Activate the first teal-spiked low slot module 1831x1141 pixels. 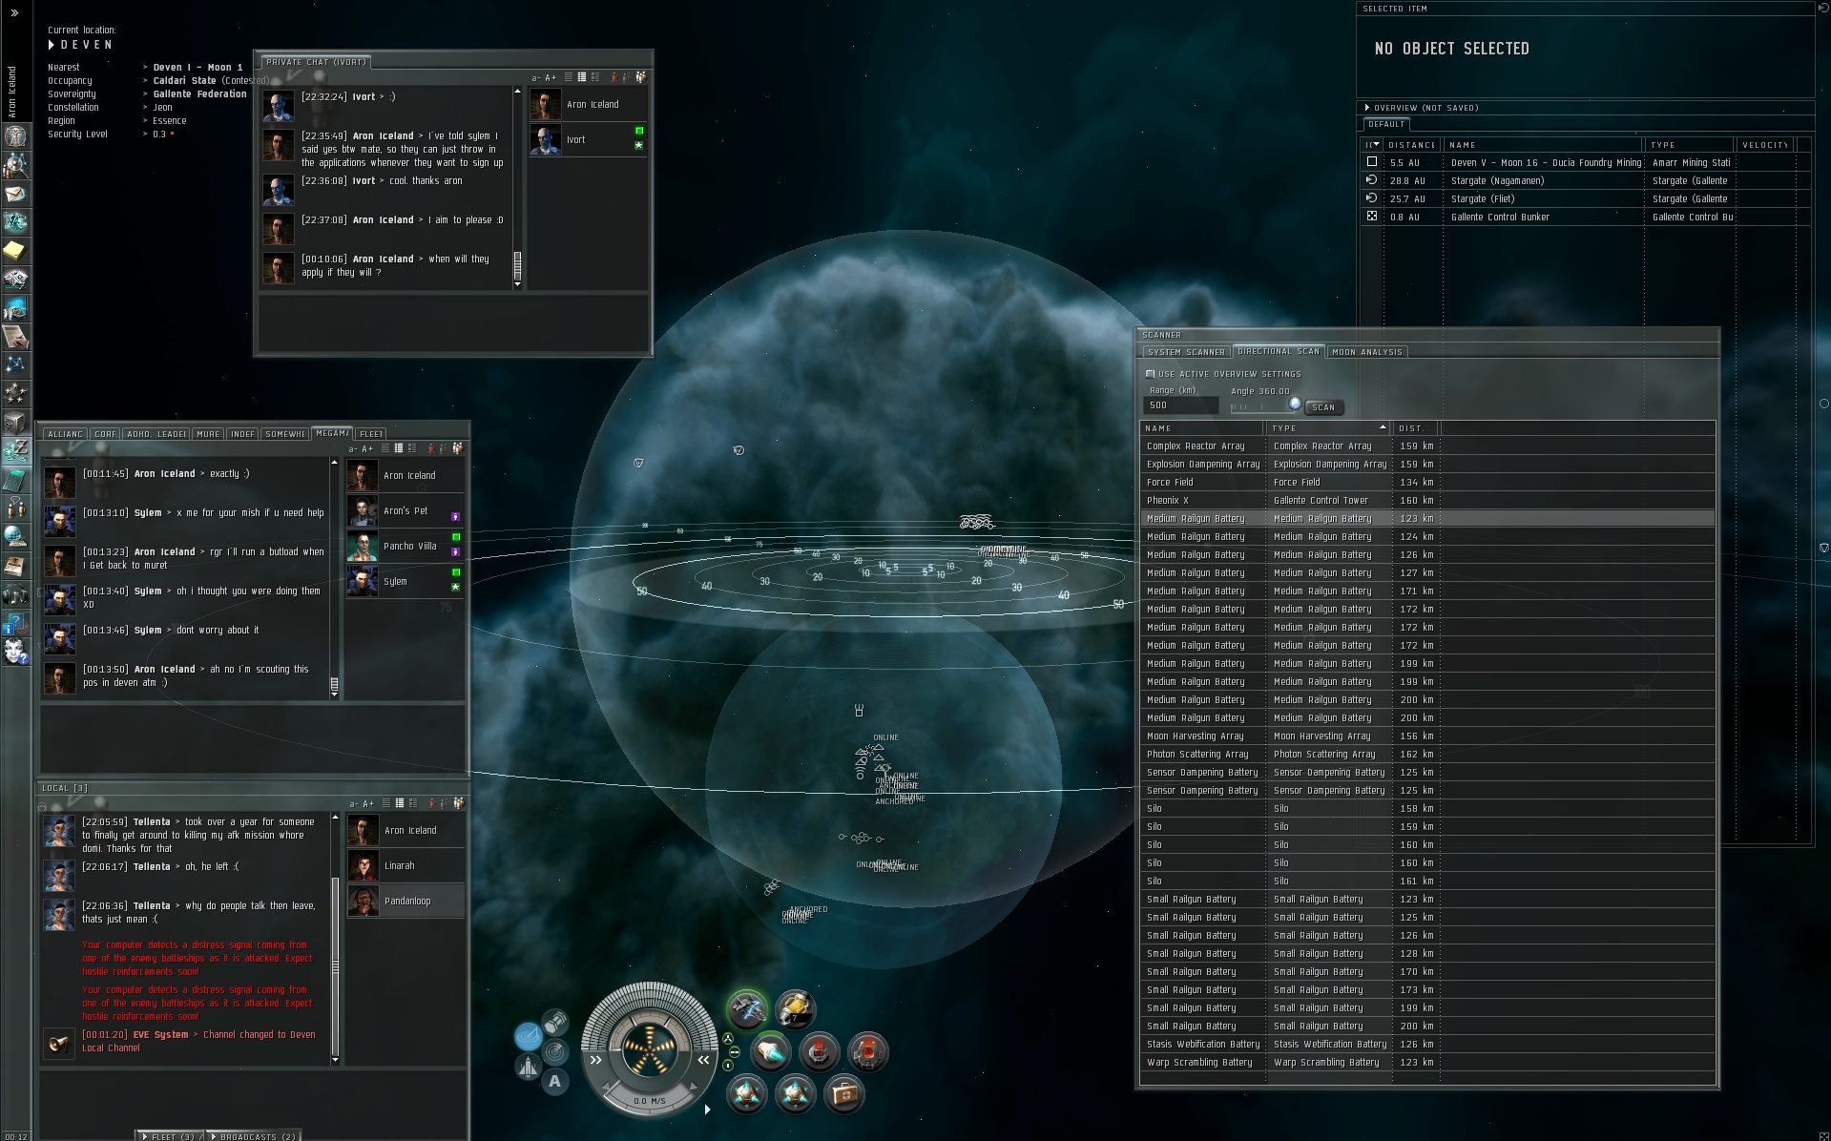(x=747, y=1094)
